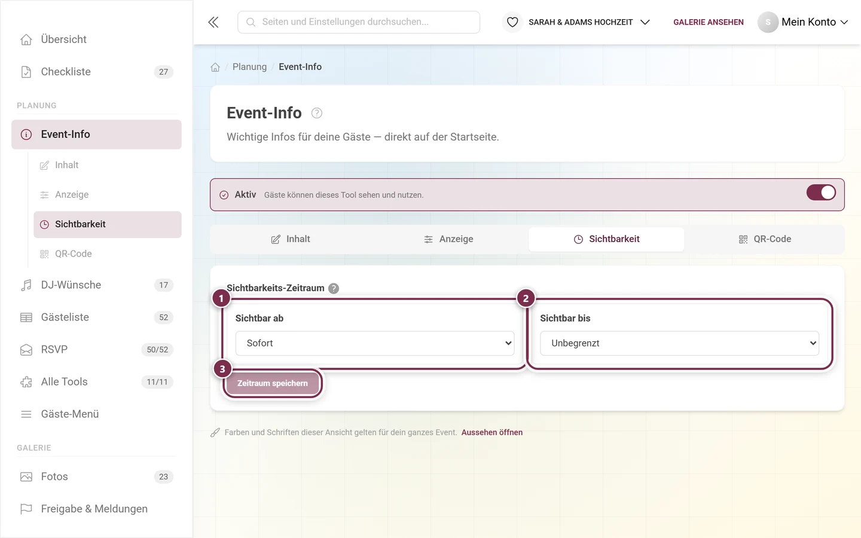The width and height of the screenshot is (861, 538).
Task: Open DJ-Wünsche music note item
Action: click(96, 285)
